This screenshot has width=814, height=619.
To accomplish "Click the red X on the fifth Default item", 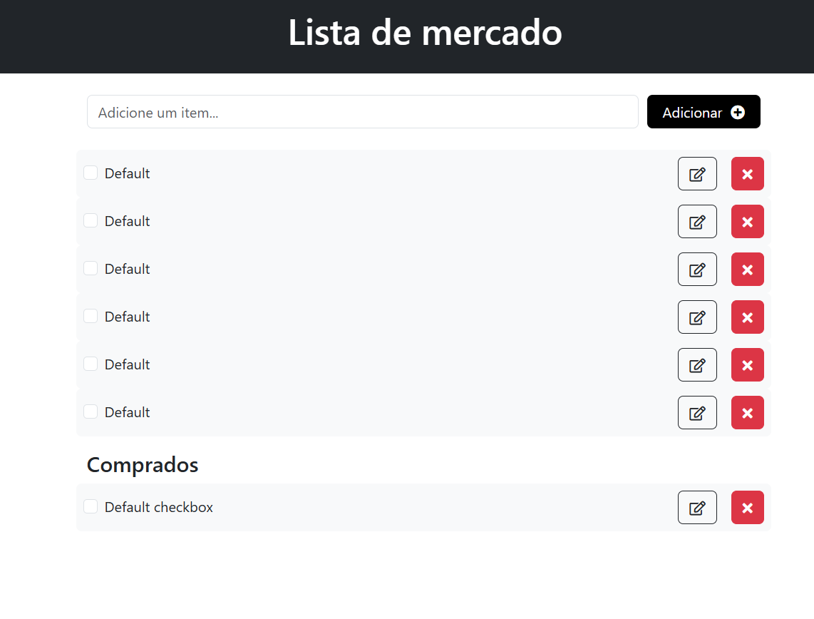I will point(747,364).
